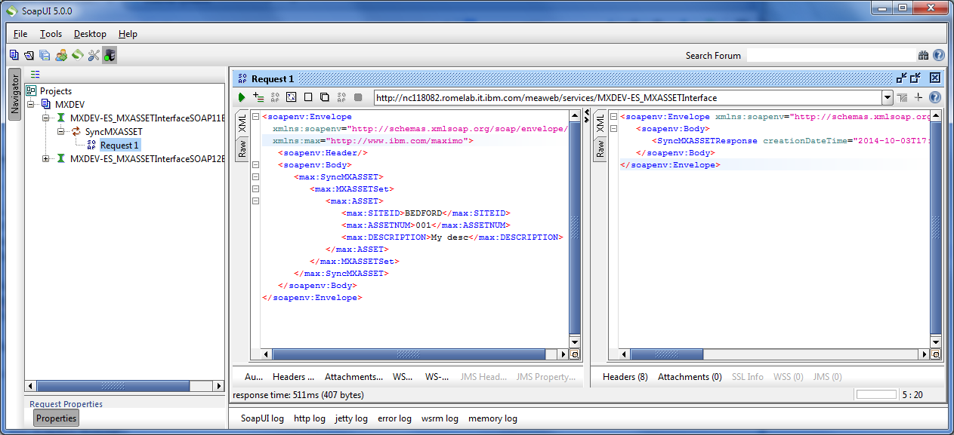Select Request 1 in the navigator tree
This screenshot has height=435, width=954.
[x=119, y=146]
